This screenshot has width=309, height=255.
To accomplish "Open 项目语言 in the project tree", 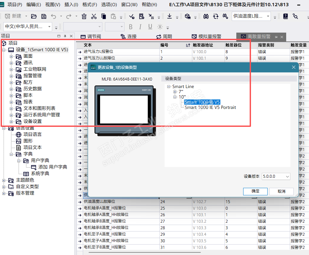I will point(33,134).
